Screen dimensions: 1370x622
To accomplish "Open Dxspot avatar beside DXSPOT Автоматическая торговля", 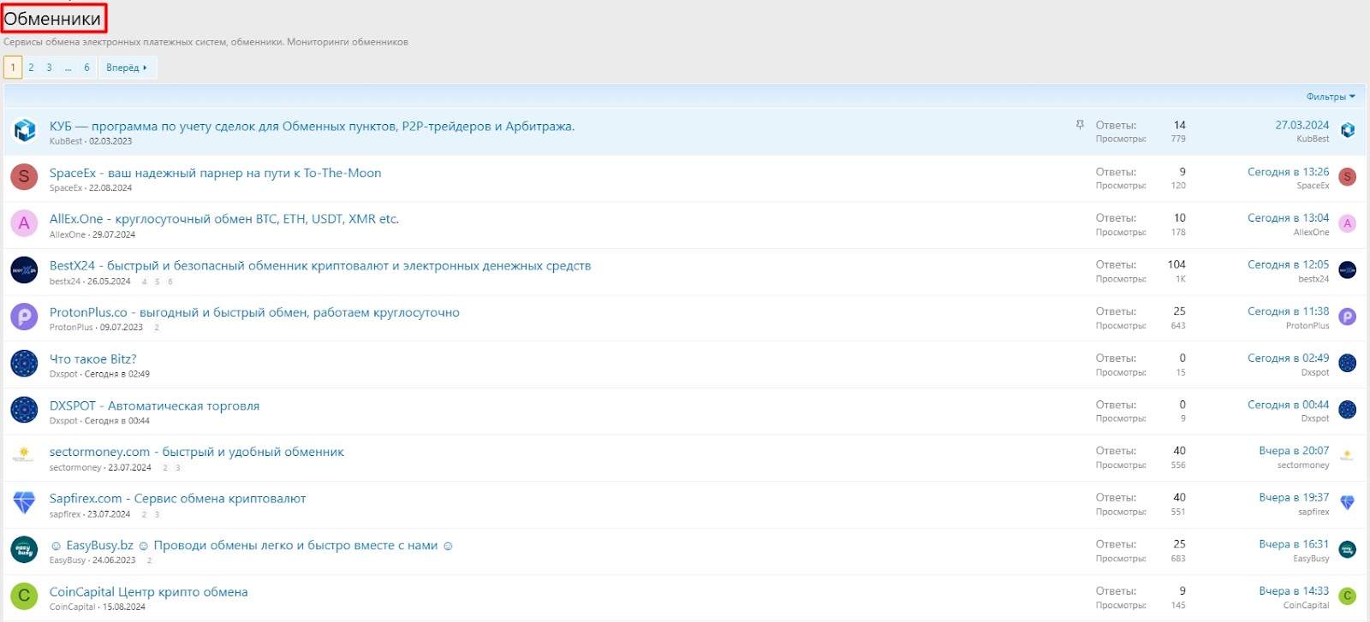I will click(24, 410).
